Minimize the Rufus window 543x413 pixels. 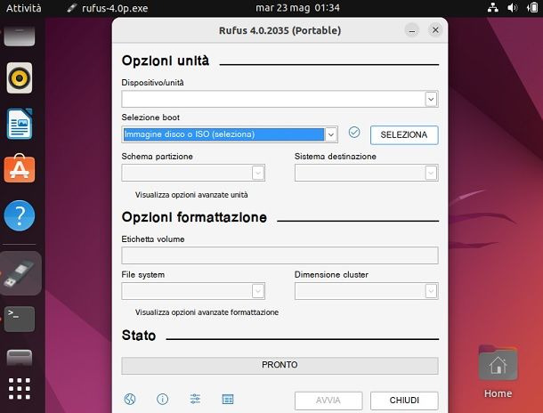click(x=412, y=30)
